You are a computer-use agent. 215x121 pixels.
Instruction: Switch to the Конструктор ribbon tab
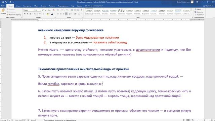(x=27, y=6)
